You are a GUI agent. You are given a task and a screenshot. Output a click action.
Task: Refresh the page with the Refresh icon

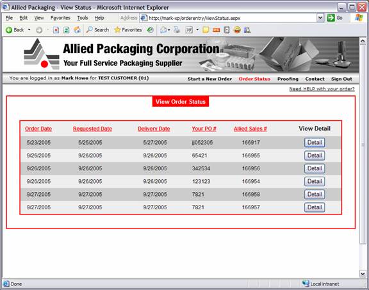click(x=67, y=30)
